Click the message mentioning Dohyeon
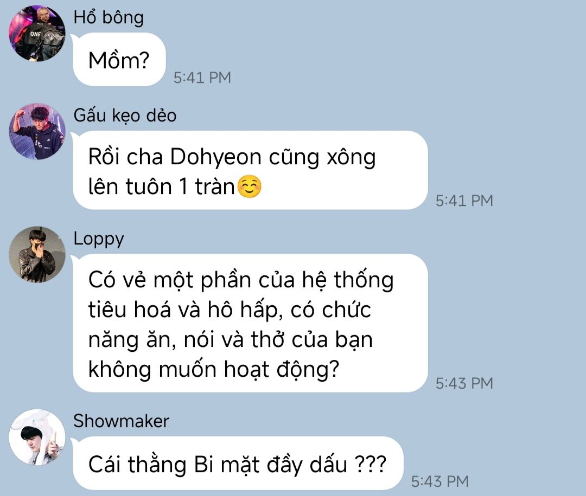 pyautogui.click(x=250, y=170)
